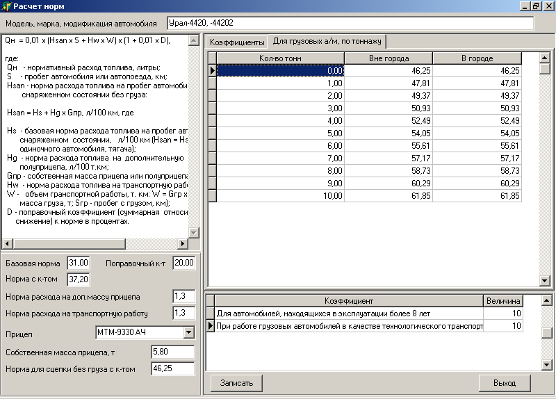Click Норма расхода на транспортную работу field

click(x=184, y=313)
